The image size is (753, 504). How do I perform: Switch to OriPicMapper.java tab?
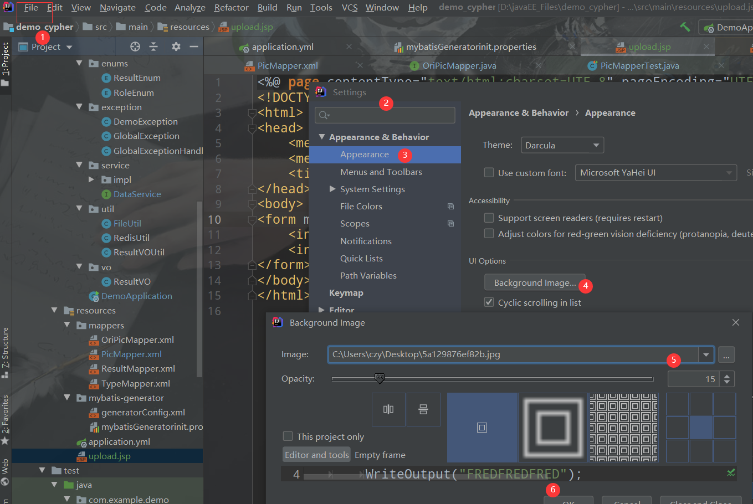pyautogui.click(x=459, y=65)
